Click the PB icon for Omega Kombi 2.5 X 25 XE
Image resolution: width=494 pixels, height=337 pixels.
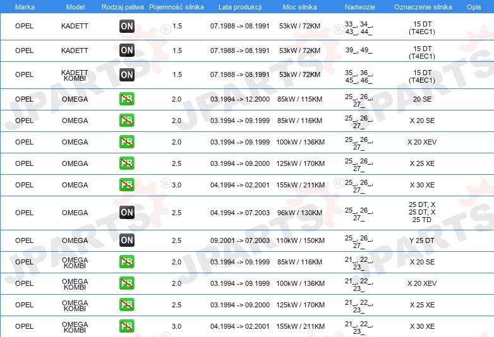tap(127, 304)
